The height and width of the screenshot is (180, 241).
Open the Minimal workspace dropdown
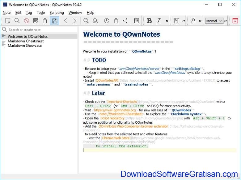pos(214,21)
